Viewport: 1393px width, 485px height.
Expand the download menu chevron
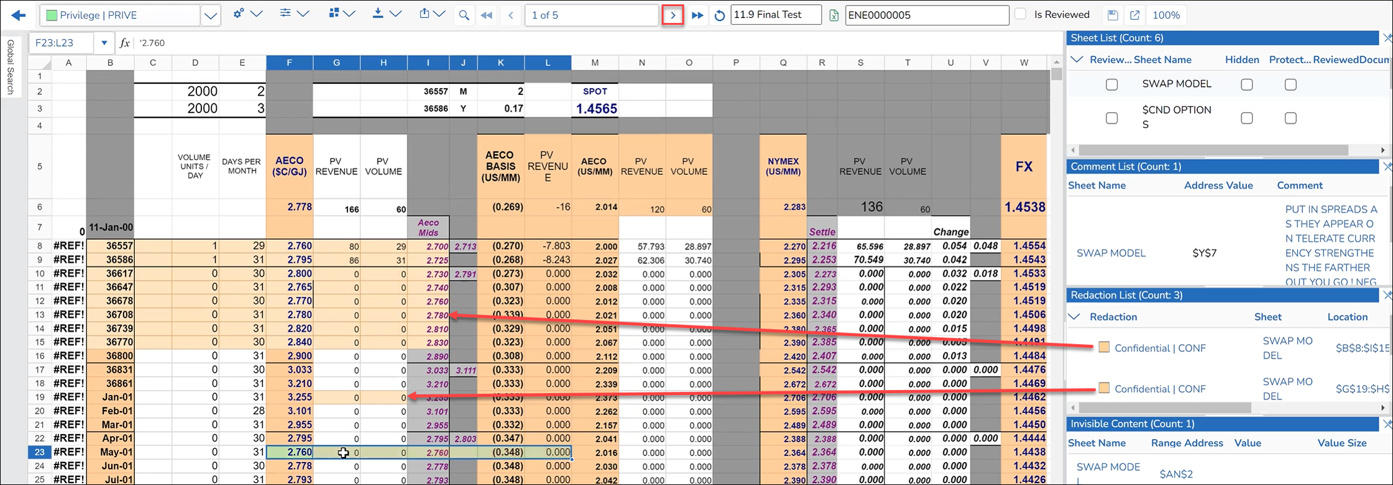pyautogui.click(x=395, y=14)
